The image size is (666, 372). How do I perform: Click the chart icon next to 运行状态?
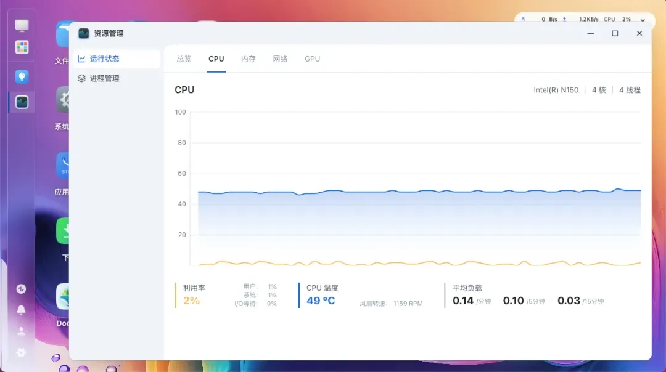81,59
